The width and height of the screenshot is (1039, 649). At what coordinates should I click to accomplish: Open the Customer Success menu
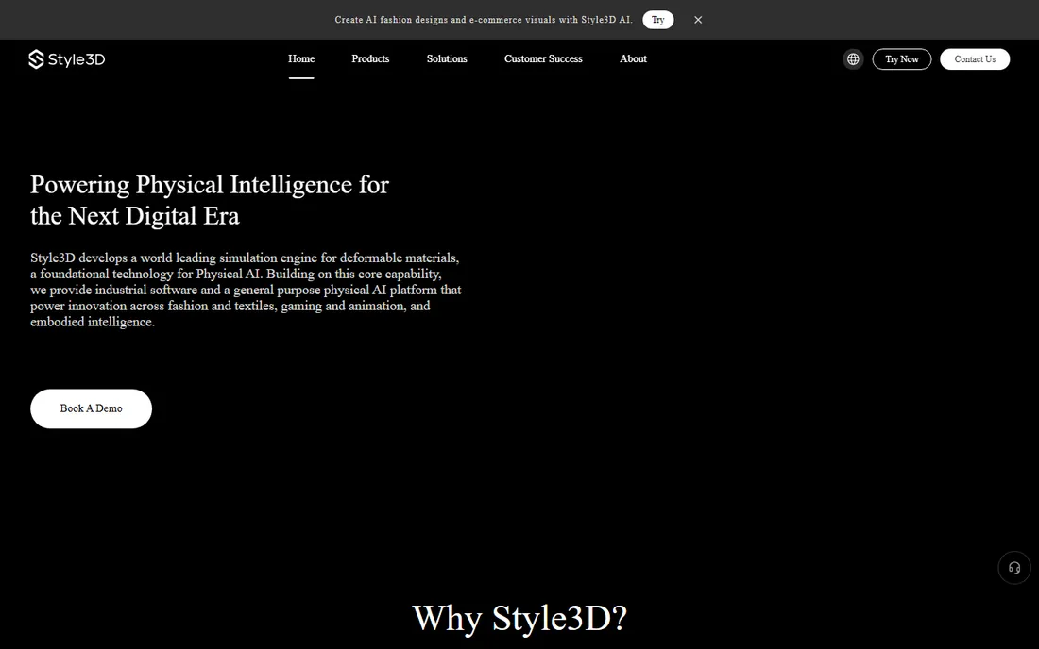pos(543,58)
